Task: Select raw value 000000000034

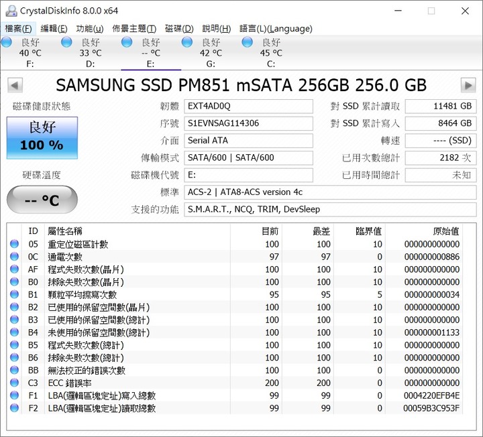Action: click(x=432, y=294)
